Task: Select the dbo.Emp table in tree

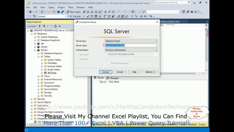Action: tap(52, 73)
